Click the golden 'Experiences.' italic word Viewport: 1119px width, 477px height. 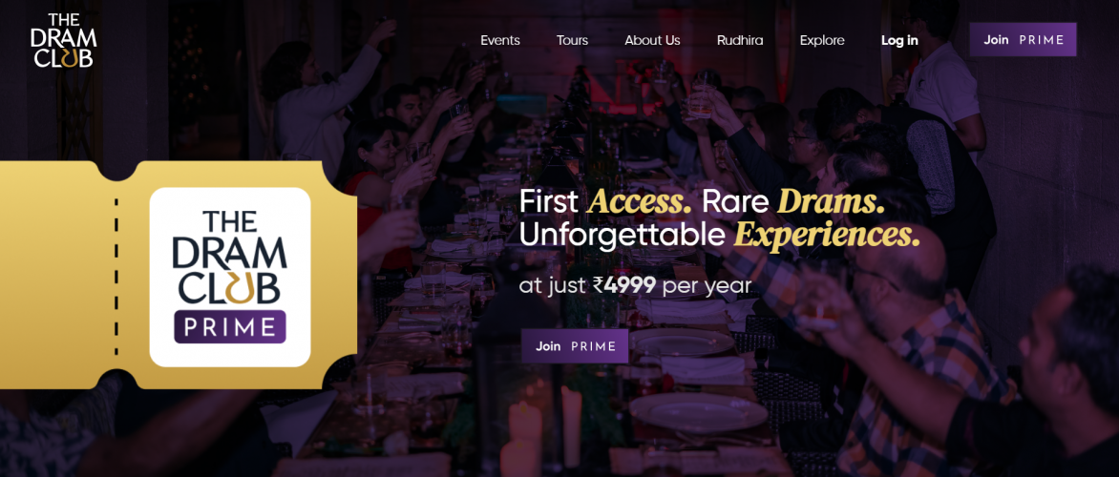(827, 236)
